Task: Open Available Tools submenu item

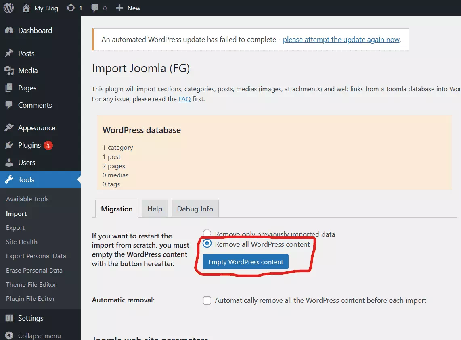Action: click(x=27, y=199)
